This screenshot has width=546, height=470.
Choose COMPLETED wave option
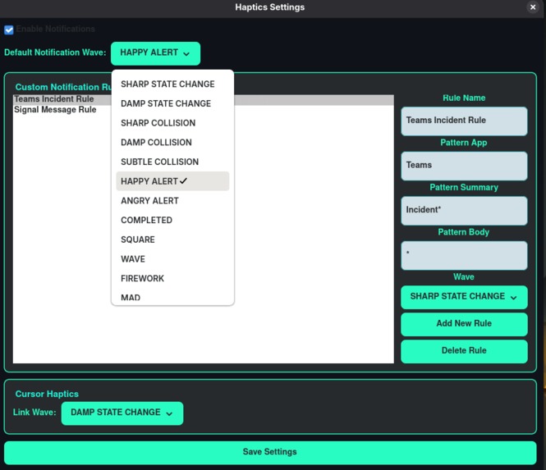click(x=172, y=220)
